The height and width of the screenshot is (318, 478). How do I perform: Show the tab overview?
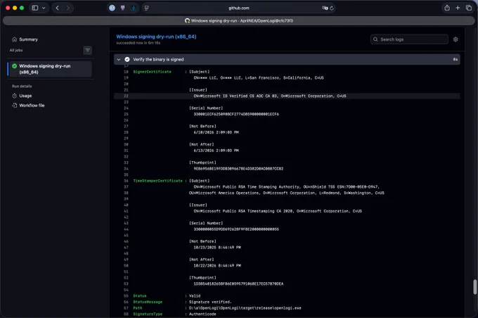point(469,8)
